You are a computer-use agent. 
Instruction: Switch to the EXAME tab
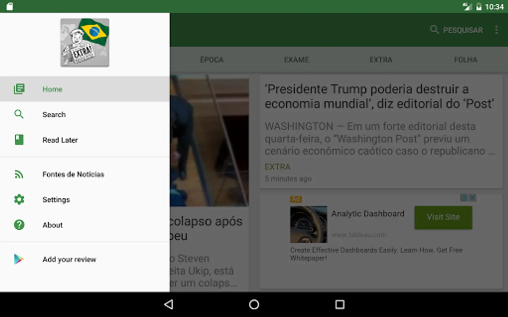coord(296,60)
